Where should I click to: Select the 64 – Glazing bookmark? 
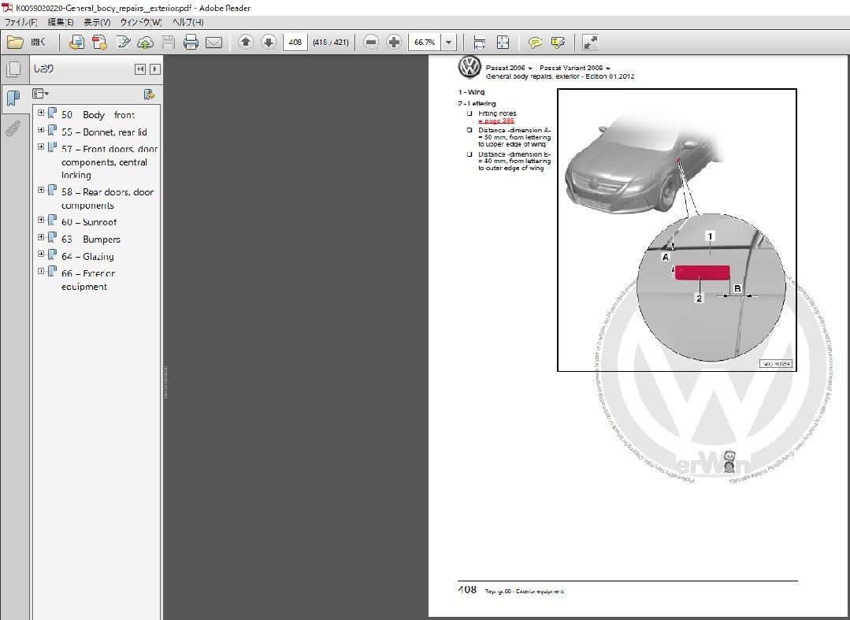click(87, 256)
